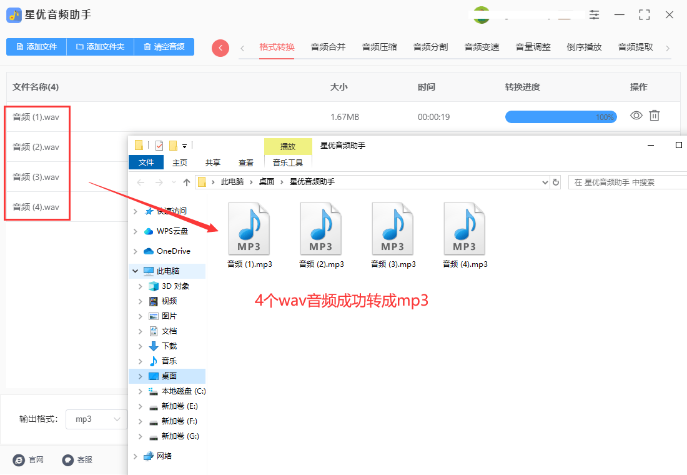The height and width of the screenshot is (475, 687).
Task: Click the properties checkmark icon in Explorer title bar
Action: pos(159,145)
